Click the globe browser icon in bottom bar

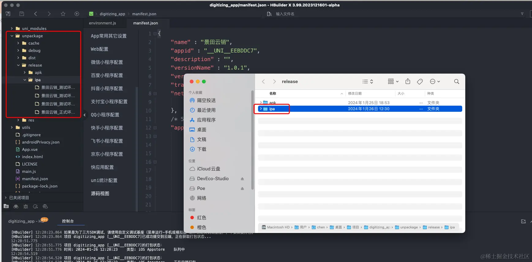pyautogui.click(x=45, y=206)
